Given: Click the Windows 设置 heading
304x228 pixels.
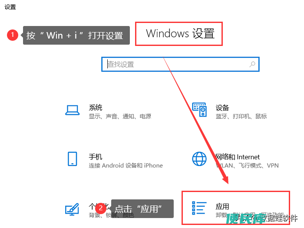Looking at the screenshot, I should (180, 33).
